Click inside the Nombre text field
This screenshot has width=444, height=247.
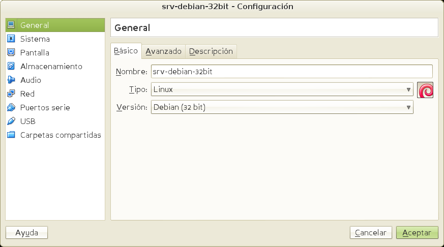point(291,72)
